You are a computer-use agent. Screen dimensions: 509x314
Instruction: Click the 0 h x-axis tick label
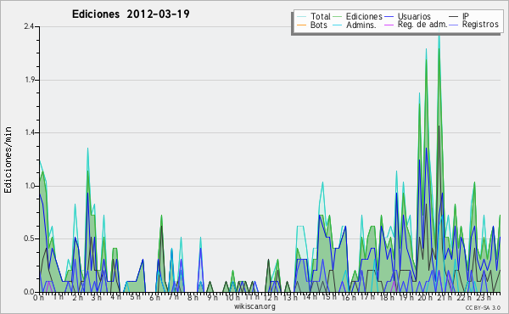click(38, 297)
